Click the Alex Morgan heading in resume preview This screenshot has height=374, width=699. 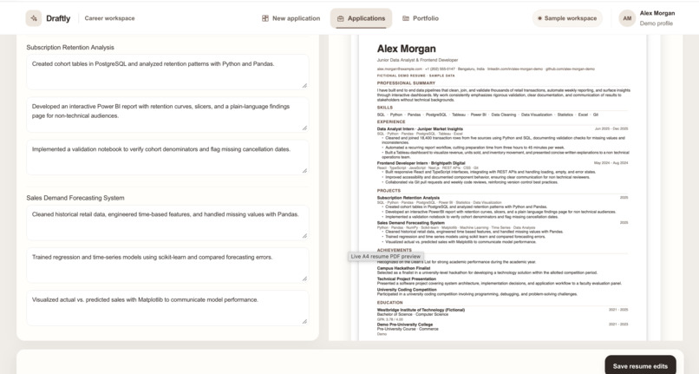[x=407, y=49]
